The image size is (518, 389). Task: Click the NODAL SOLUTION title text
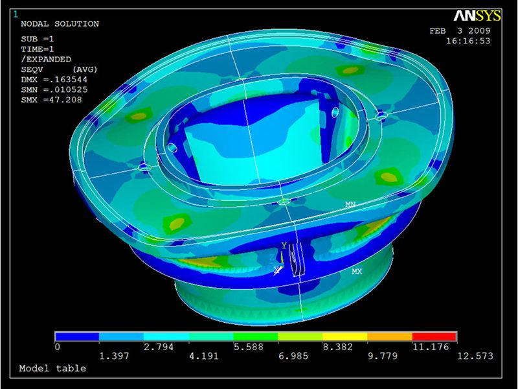click(x=60, y=24)
